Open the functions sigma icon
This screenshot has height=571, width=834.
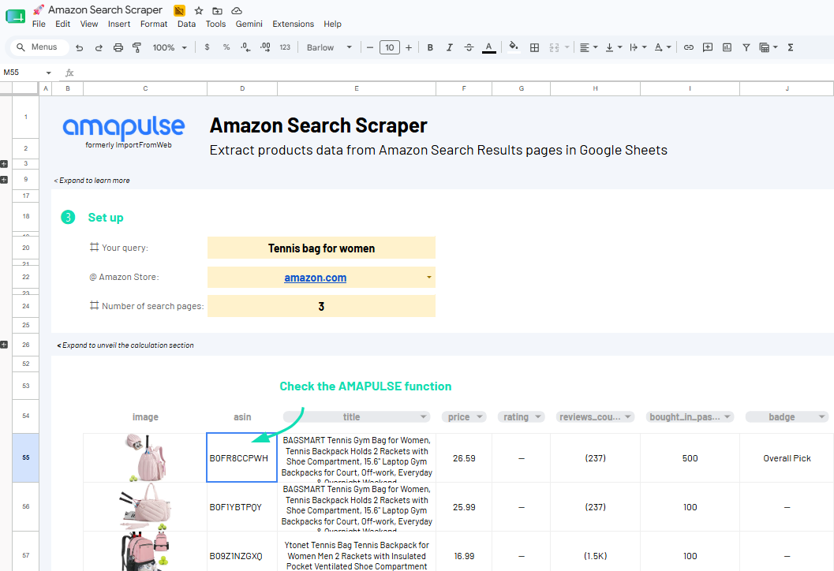[791, 47]
